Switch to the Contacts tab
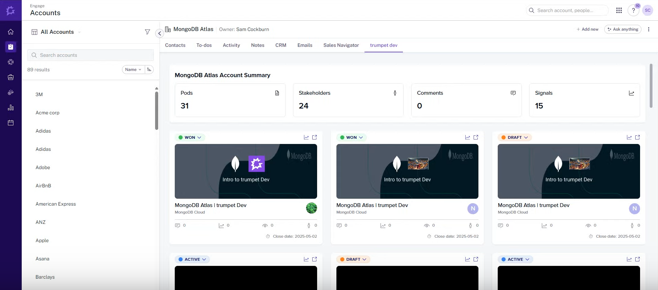658x290 pixels. point(175,45)
